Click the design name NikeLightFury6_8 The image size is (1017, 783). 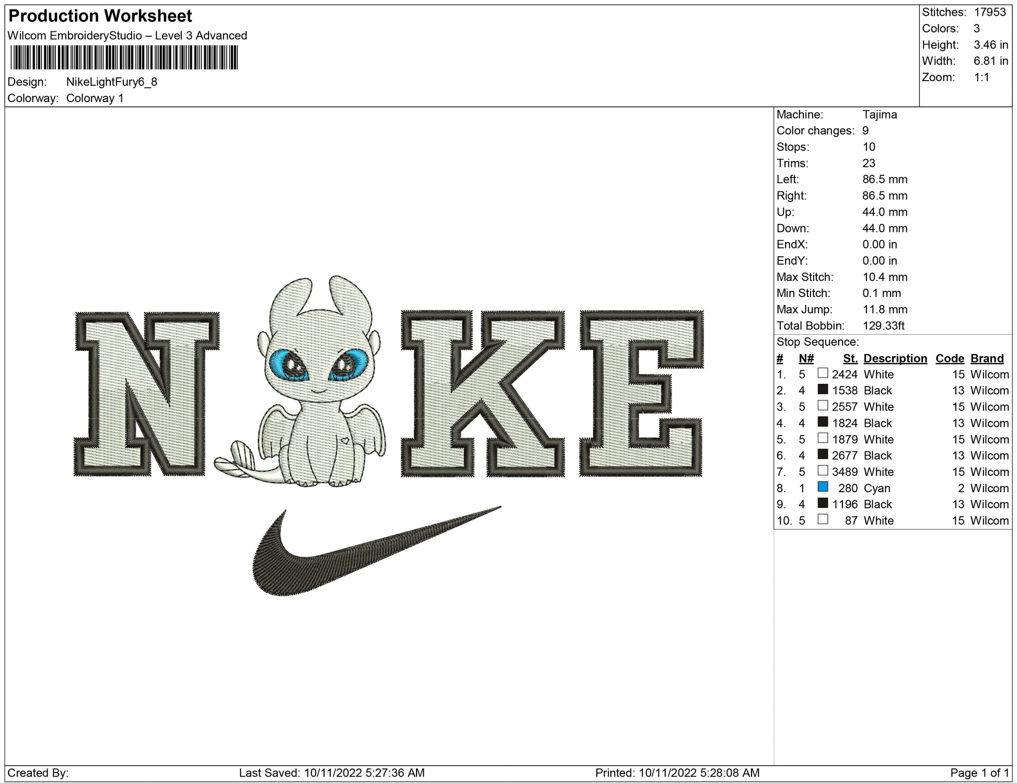tap(111, 82)
